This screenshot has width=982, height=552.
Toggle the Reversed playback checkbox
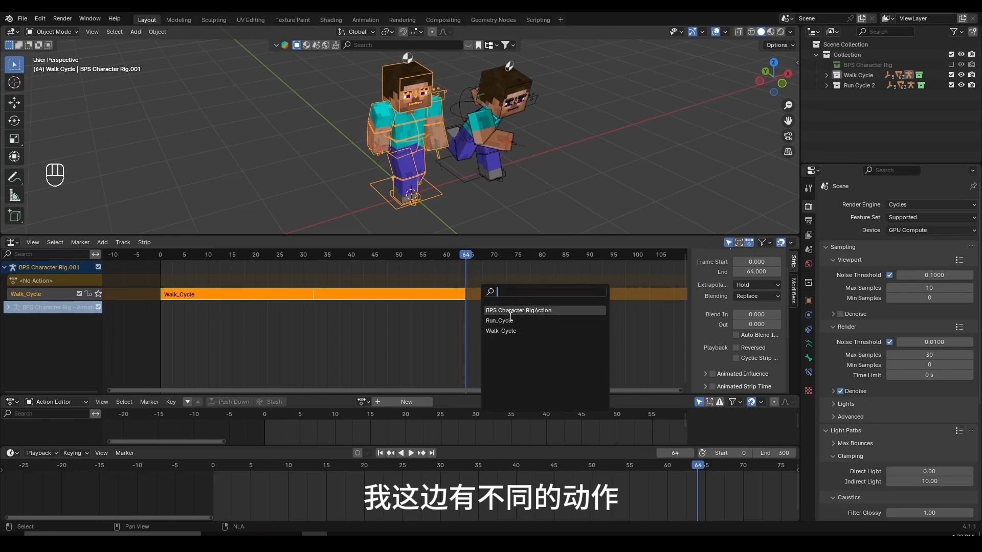click(736, 348)
